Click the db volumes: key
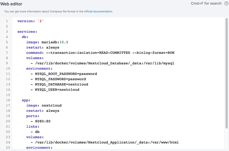229x151 pixels. tap(35, 58)
